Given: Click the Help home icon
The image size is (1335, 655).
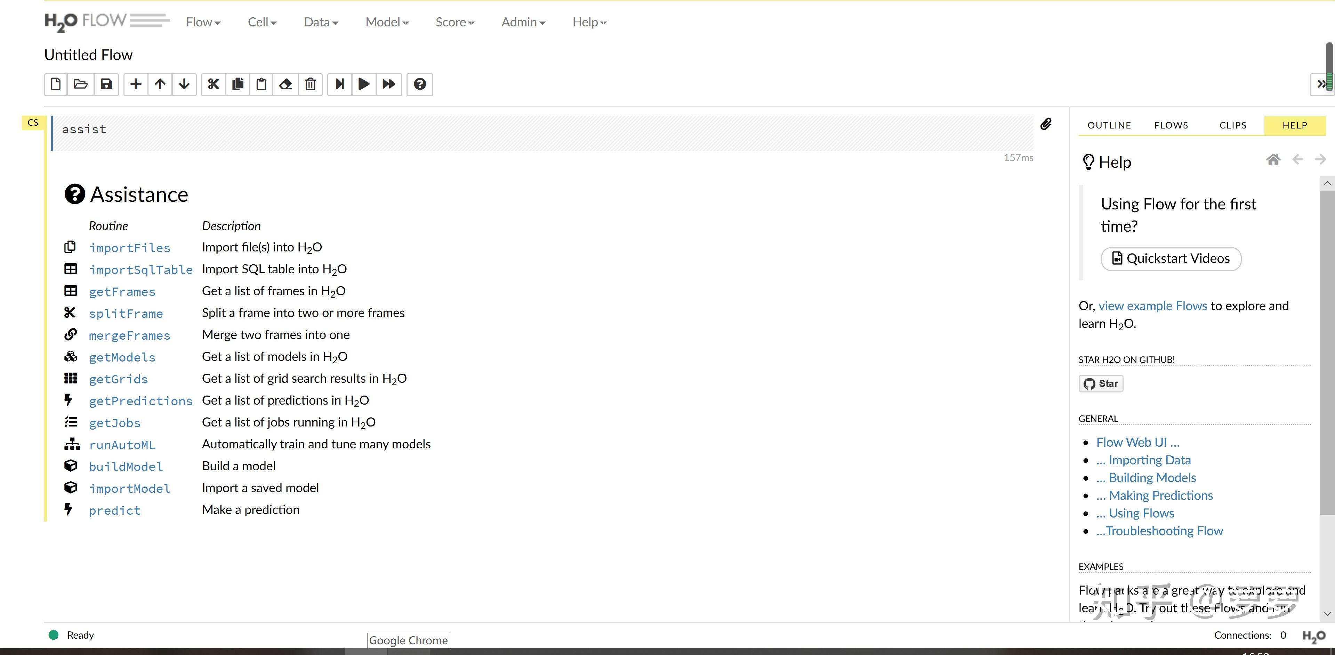Looking at the screenshot, I should coord(1273,159).
